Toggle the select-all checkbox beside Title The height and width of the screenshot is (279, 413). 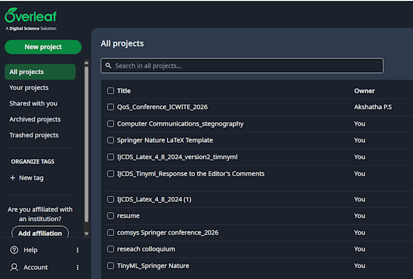click(x=111, y=91)
